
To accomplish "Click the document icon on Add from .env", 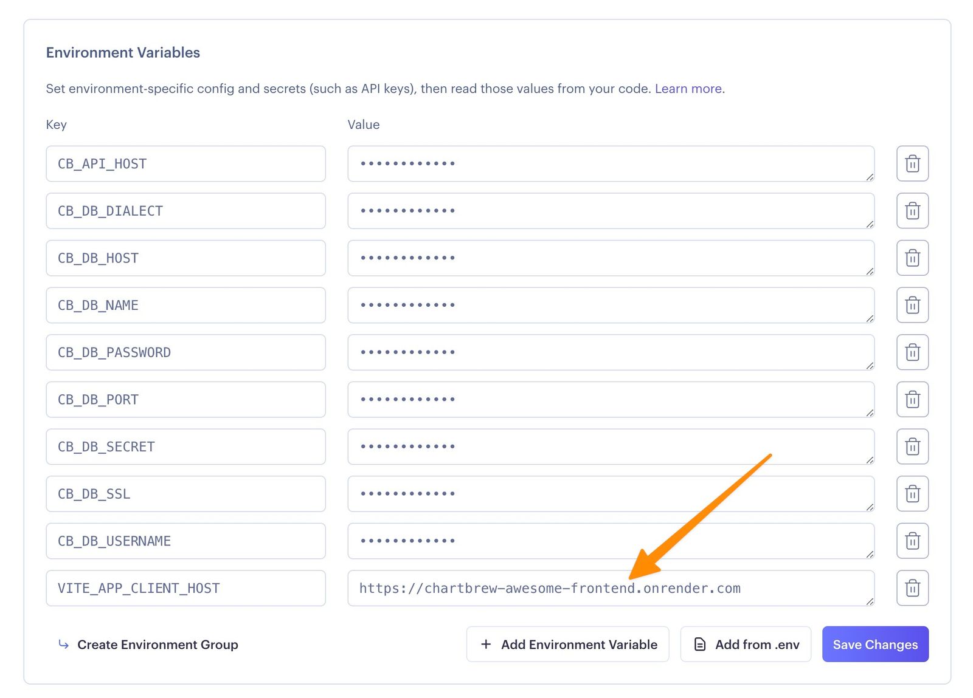I will coord(699,644).
